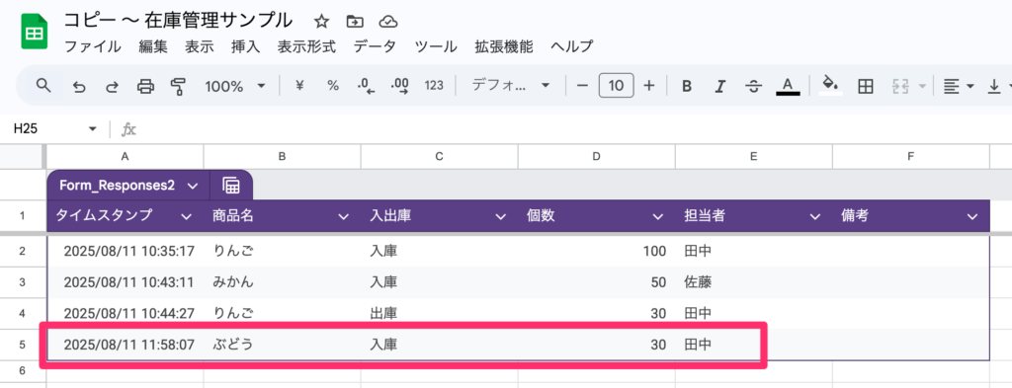Open 担当者 column filter dropdown

(815, 217)
